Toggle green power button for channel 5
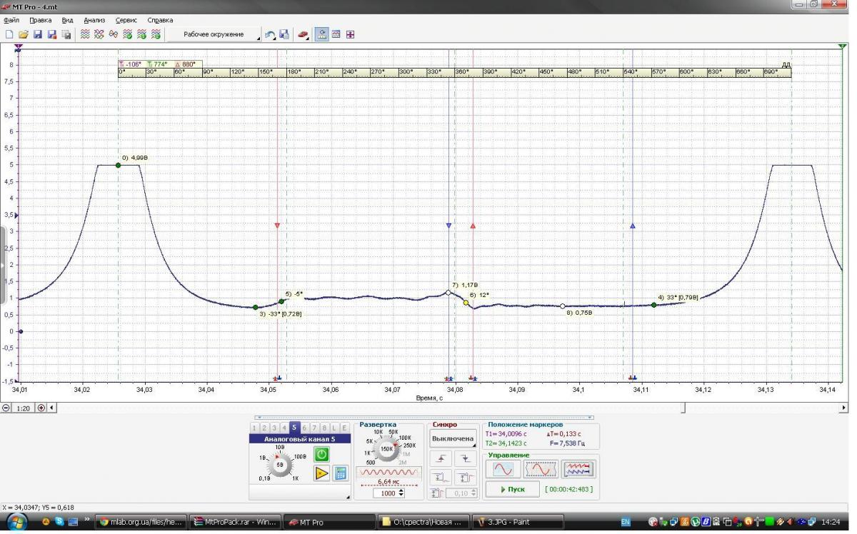 point(322,454)
